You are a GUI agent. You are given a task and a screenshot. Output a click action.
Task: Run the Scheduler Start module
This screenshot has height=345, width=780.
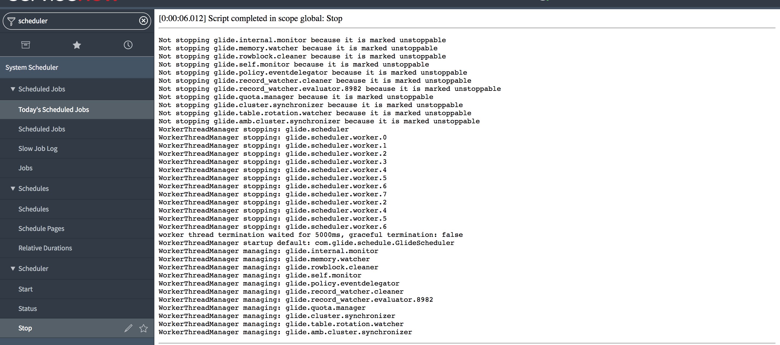click(77, 289)
